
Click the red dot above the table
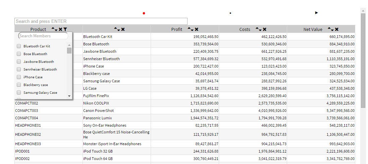(x=144, y=13)
